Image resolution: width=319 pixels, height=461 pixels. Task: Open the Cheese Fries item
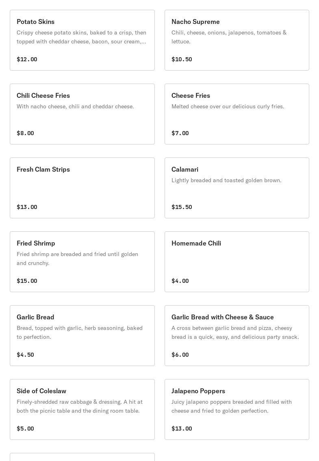pyautogui.click(x=237, y=114)
